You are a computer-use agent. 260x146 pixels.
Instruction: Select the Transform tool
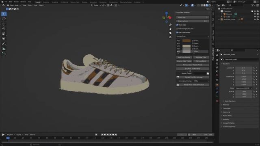tap(4, 39)
